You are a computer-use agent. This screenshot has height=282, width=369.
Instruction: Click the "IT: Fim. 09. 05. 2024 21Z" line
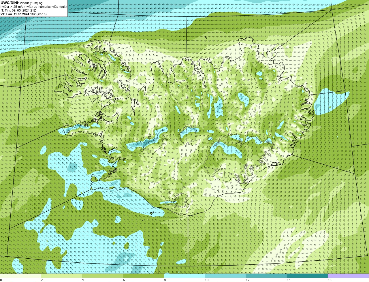pyautogui.click(x=18, y=10)
